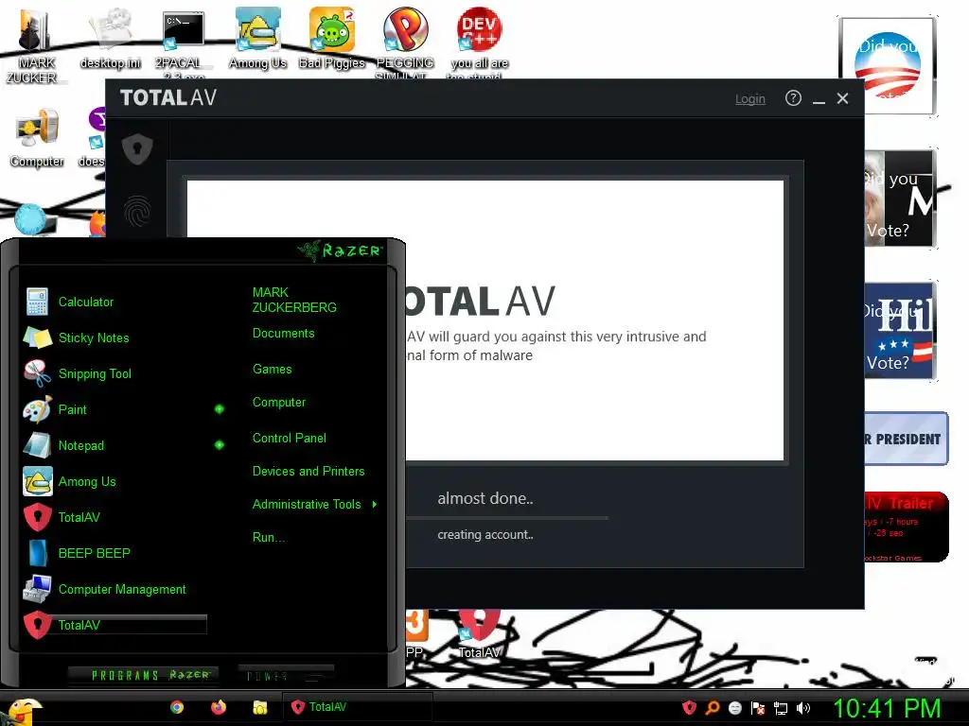Screen dimensions: 969x726
Task: Select PEGGING SIMULAT desktop shortcut
Action: click(405, 42)
